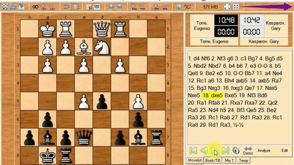Click the orange figure toolbar icon

(75, 7)
